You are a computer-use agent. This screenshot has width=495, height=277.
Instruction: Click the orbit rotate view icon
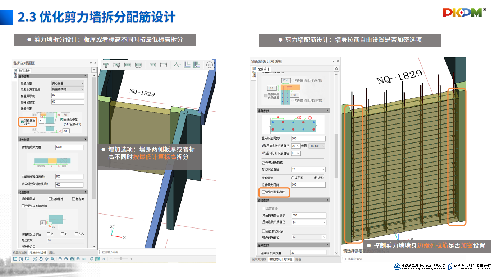46,259
